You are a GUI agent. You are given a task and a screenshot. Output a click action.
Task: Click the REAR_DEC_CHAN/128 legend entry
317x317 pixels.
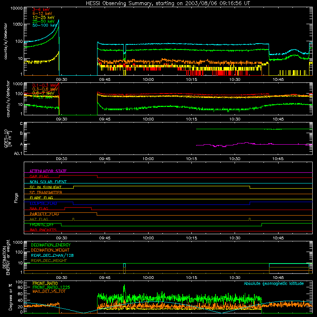[x=52, y=255]
